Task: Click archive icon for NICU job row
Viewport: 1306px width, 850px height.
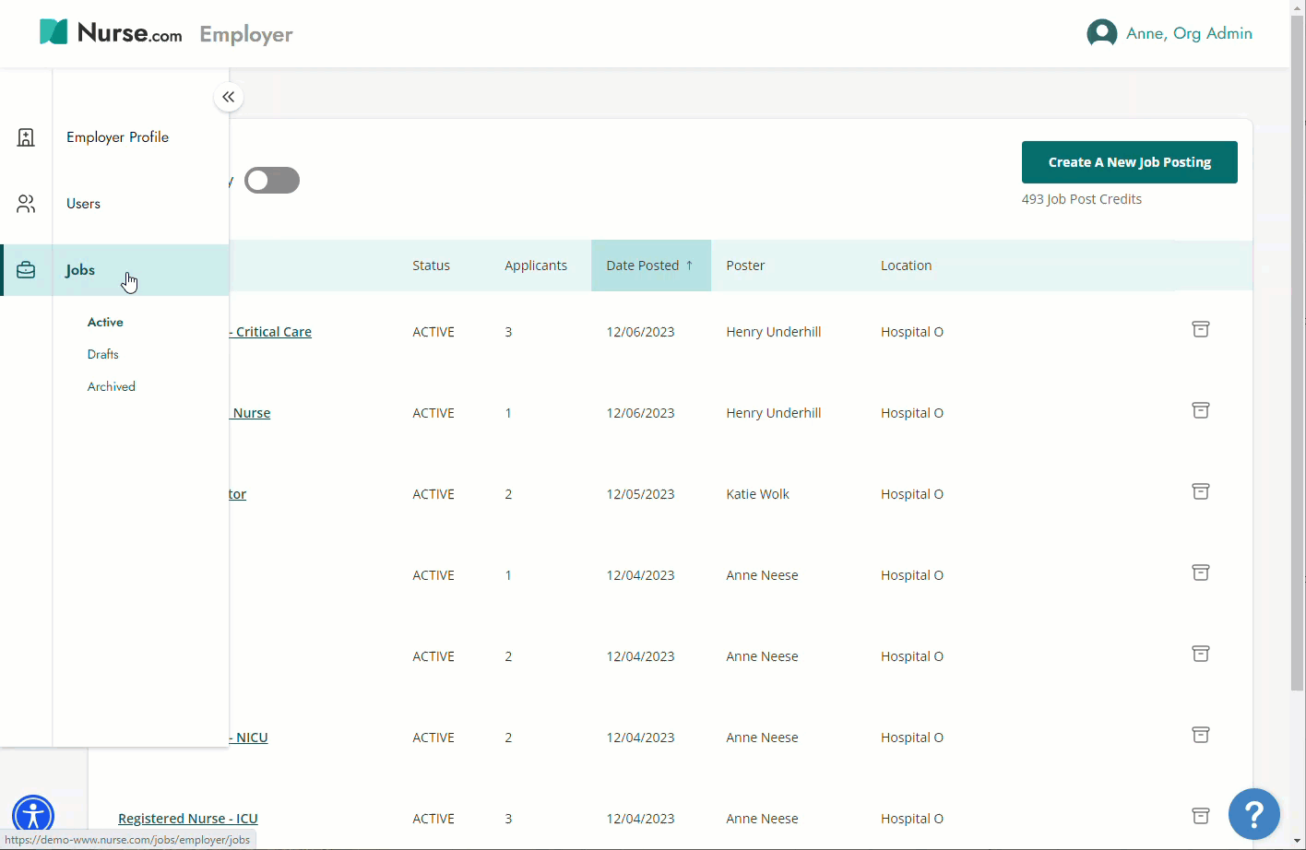Action: click(1200, 735)
